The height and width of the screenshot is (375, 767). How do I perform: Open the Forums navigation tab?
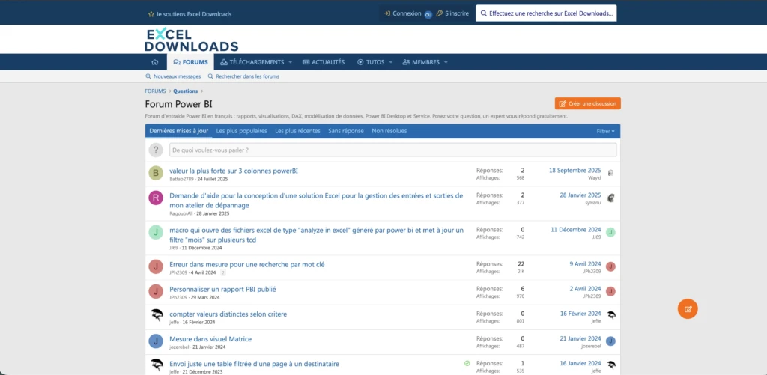[190, 62]
